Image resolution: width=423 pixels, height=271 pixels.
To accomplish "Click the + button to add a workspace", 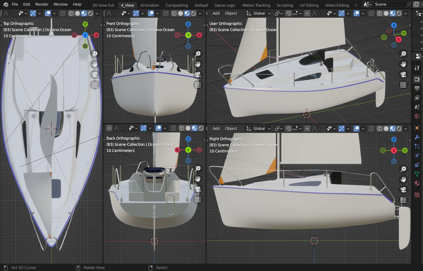I will pos(356,5).
